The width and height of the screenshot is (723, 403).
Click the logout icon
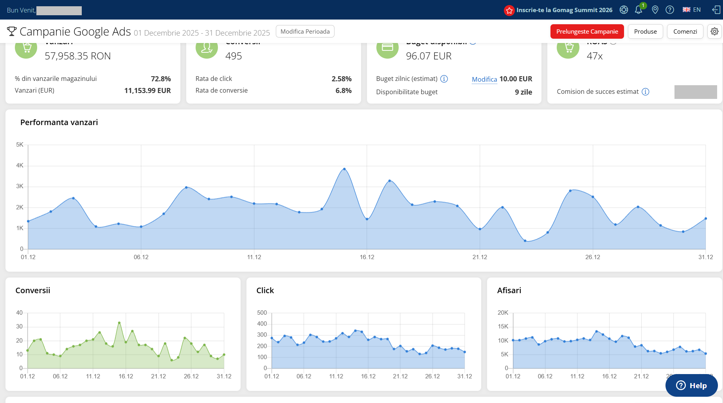716,10
